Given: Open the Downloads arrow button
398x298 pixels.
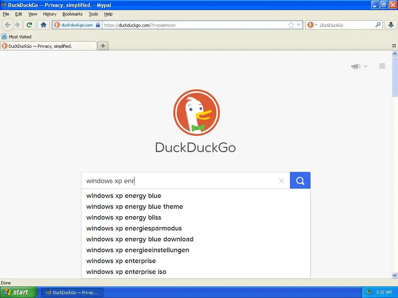Looking at the screenshot, I should (391, 25).
